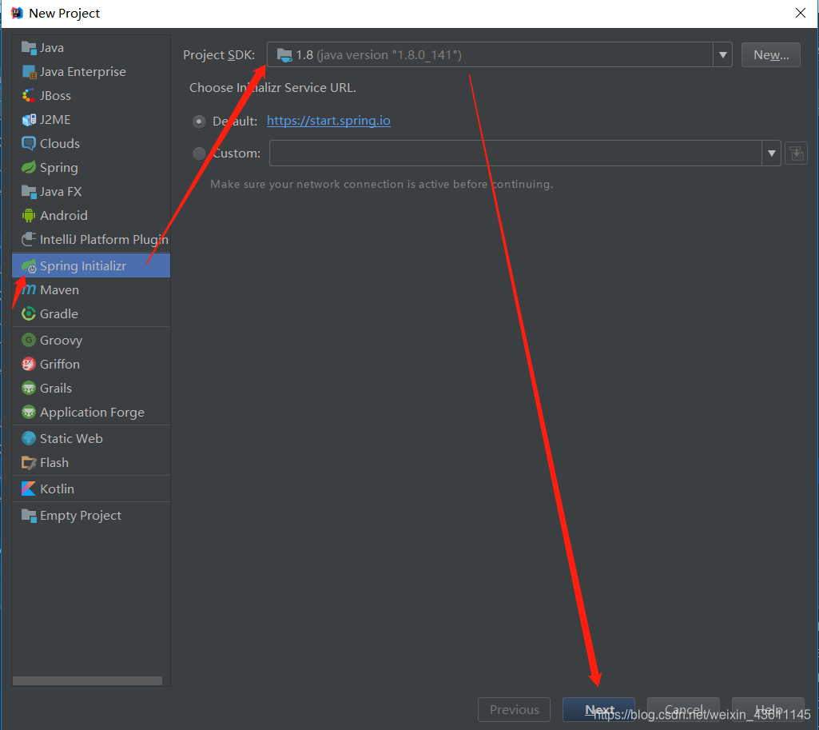This screenshot has height=730, width=819.
Task: Click the download icon beside Custom URL field
Action: 796,154
